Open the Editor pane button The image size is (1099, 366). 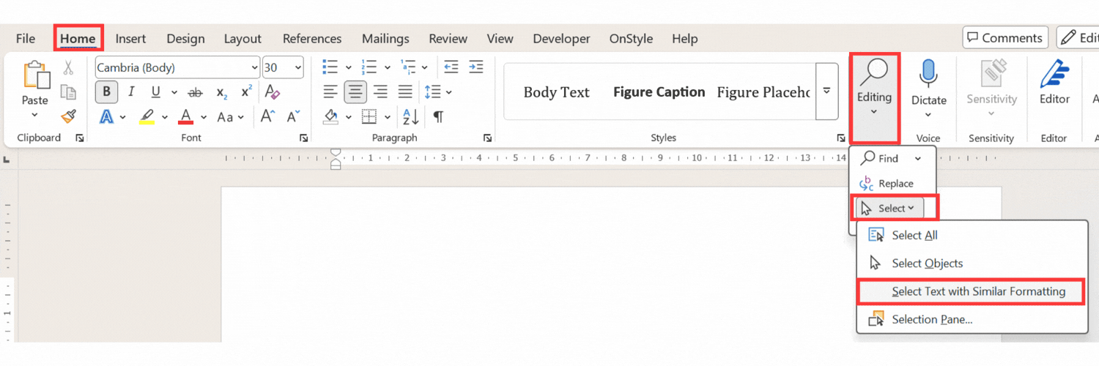(1054, 82)
